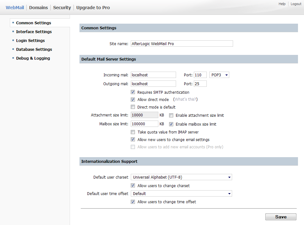Tick Take quota value from IMAP server

[133, 132]
